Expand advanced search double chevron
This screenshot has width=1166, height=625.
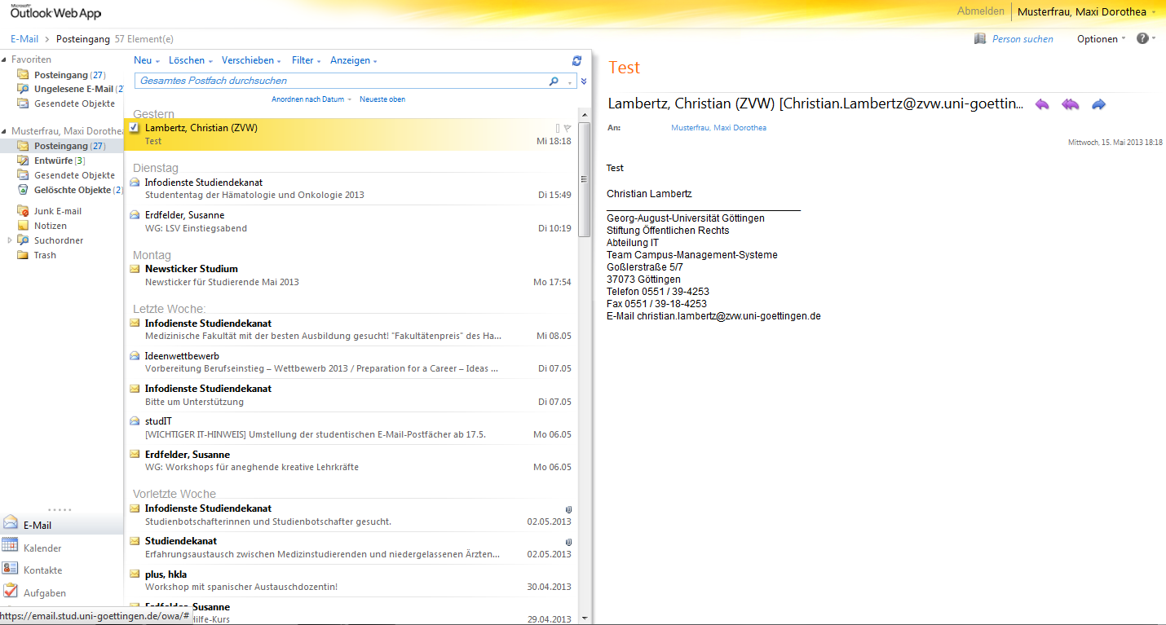583,81
